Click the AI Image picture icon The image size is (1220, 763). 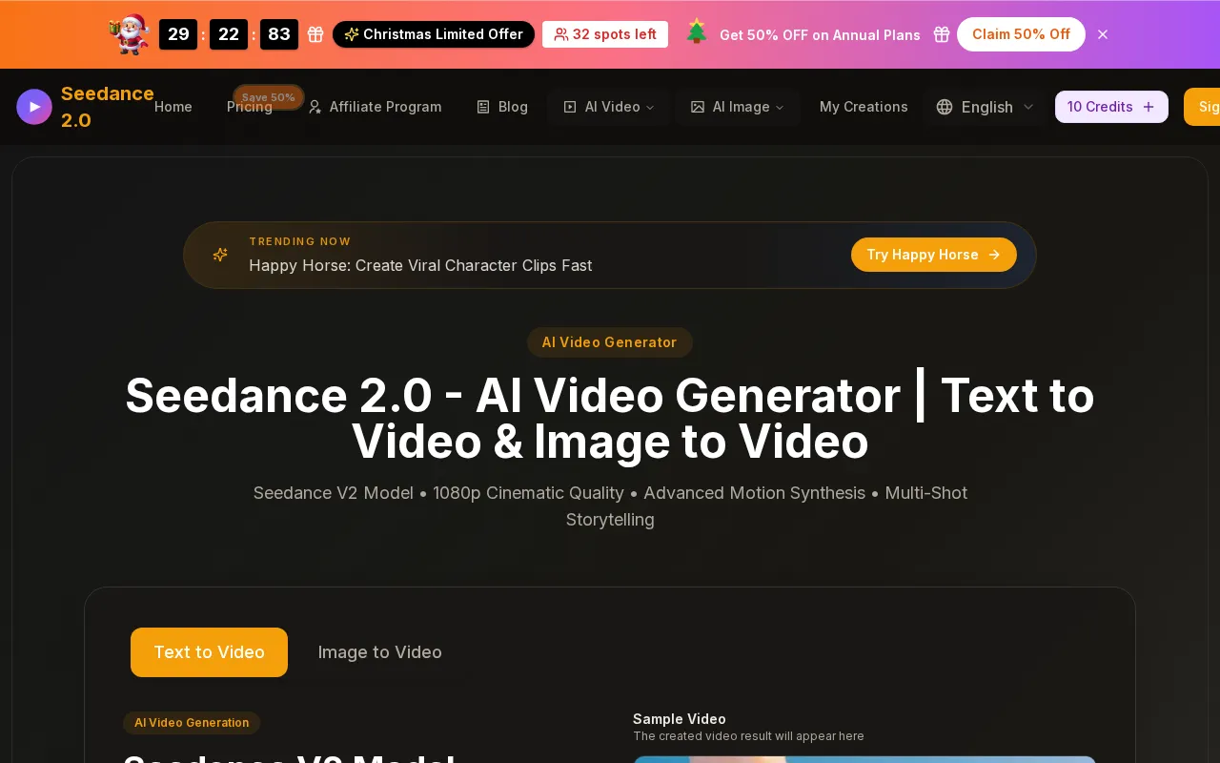click(x=698, y=107)
